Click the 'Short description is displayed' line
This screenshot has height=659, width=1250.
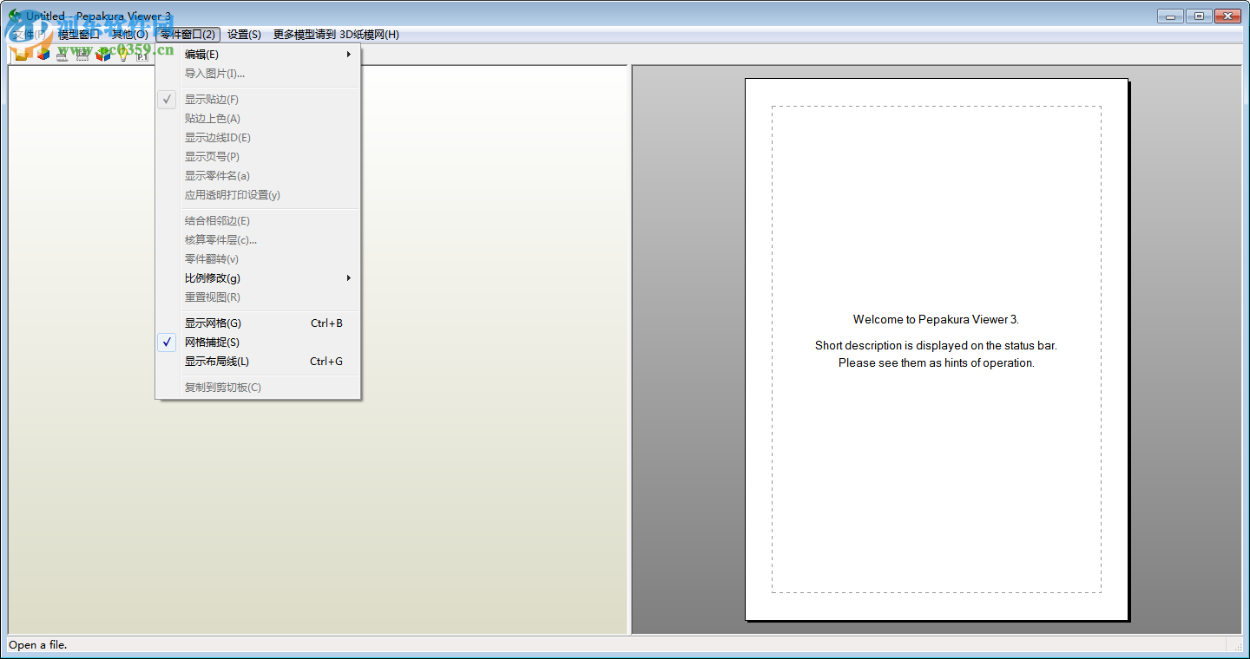[x=936, y=345]
